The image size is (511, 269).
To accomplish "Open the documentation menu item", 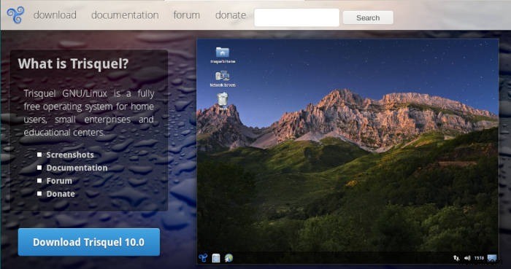I will (125, 15).
